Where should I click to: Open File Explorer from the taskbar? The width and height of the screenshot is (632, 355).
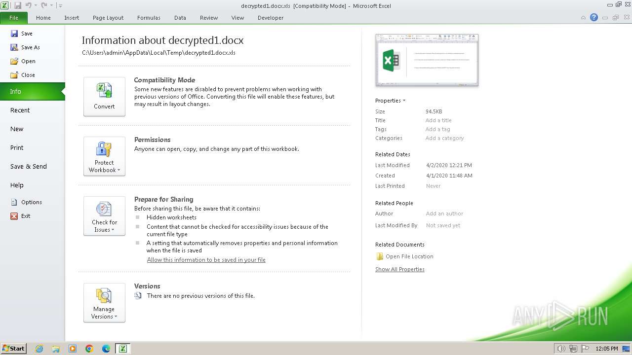point(56,349)
